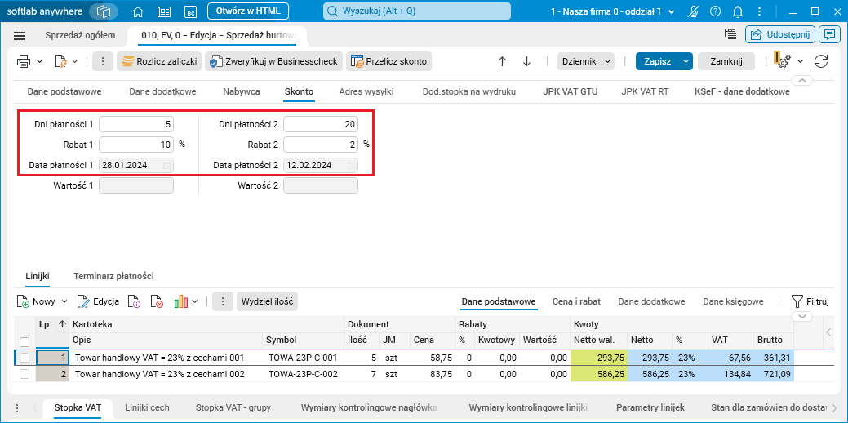This screenshot has height=423, width=848.
Task: Open the Nabywca tab
Action: pyautogui.click(x=242, y=91)
